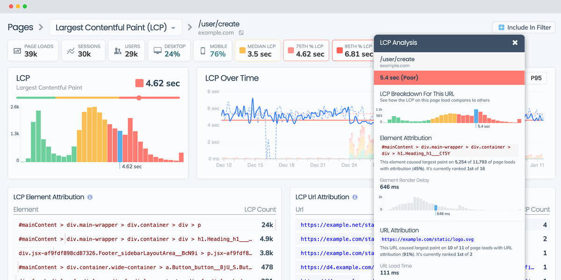Click the blue 4.62 sec histogram bar
This screenshot has height=280, width=561.
pyautogui.click(x=120, y=146)
